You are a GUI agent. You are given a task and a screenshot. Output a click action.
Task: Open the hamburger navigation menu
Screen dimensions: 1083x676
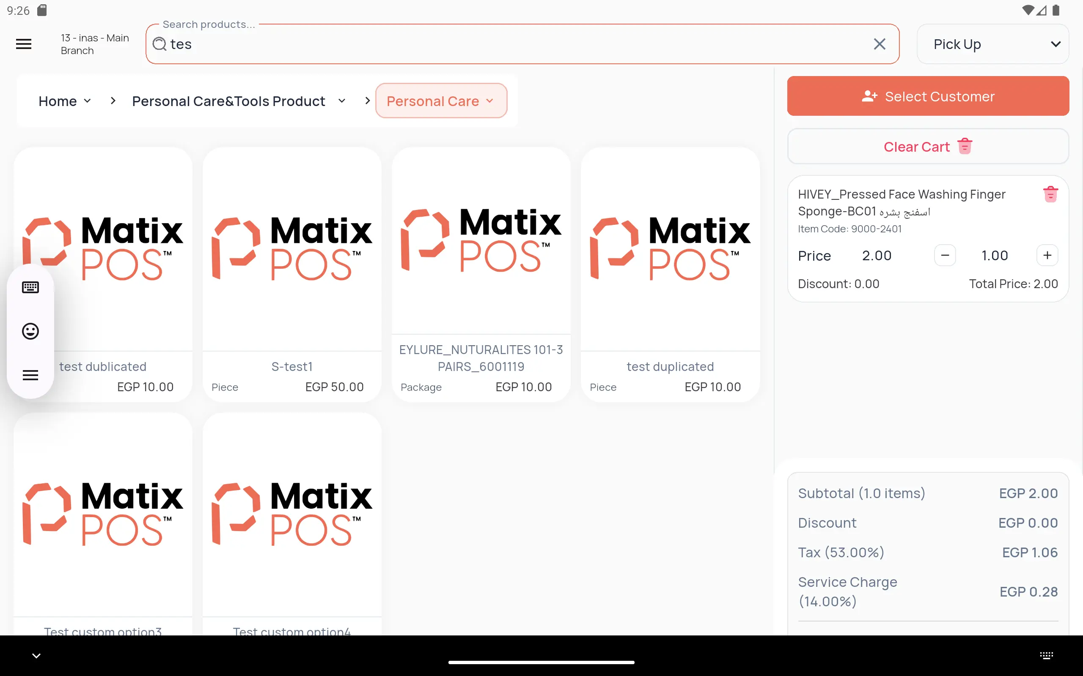pyautogui.click(x=24, y=44)
